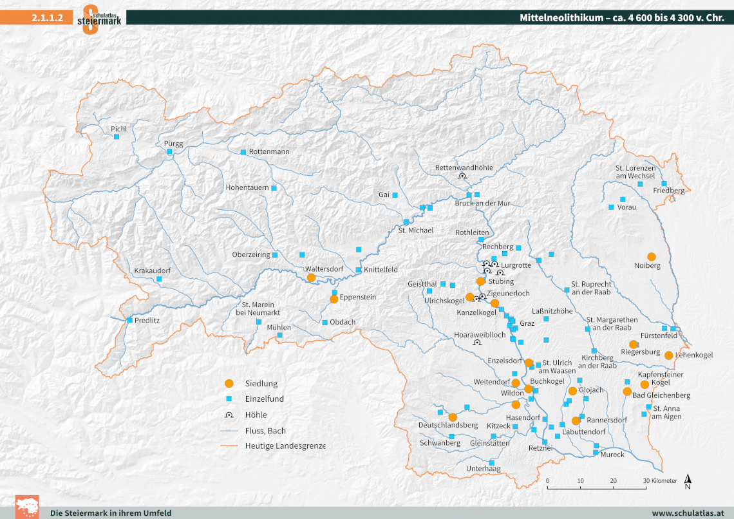Click the orange Noiberg settlement marker
Image resolution: width=734 pixels, height=519 pixels.
[651, 256]
